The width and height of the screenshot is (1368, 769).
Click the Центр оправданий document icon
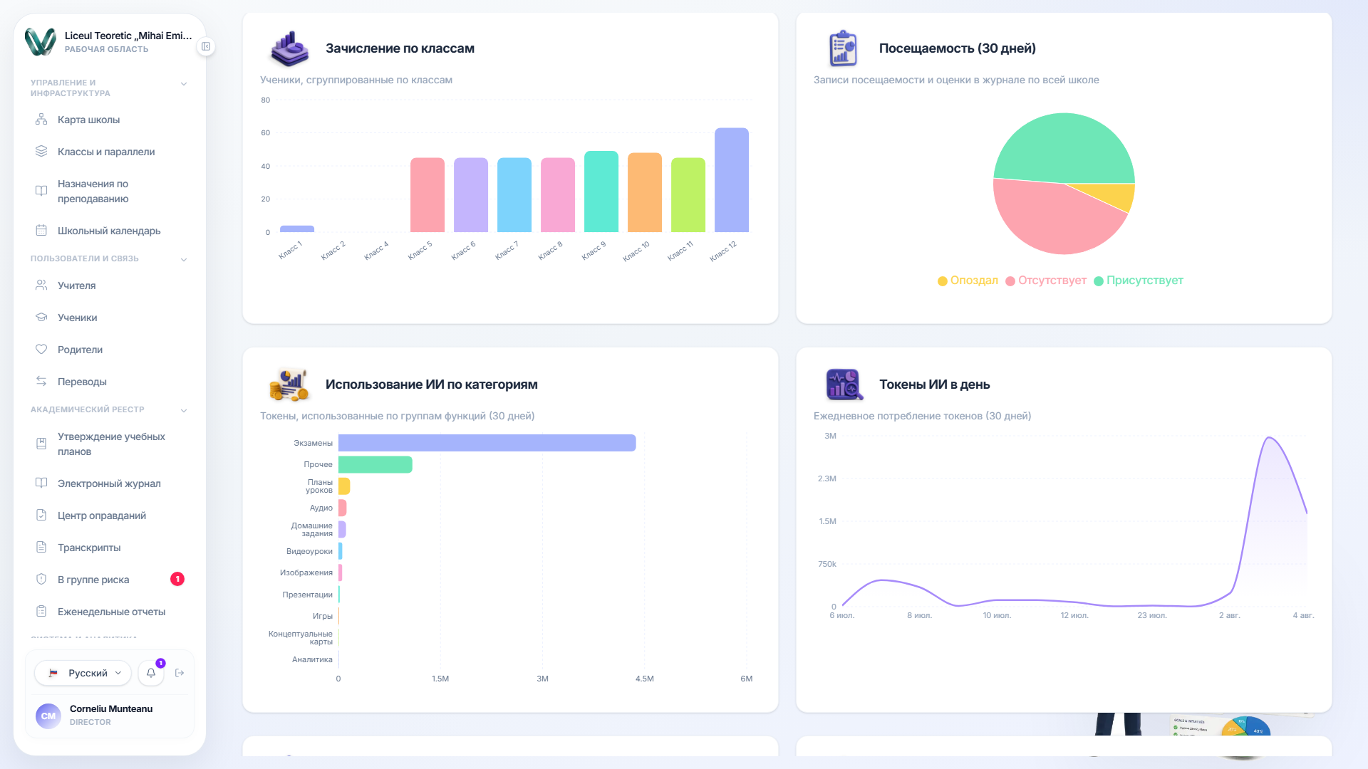[x=41, y=516]
